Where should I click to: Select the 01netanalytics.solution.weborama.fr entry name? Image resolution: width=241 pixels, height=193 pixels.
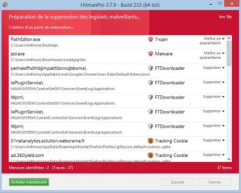point(48,141)
